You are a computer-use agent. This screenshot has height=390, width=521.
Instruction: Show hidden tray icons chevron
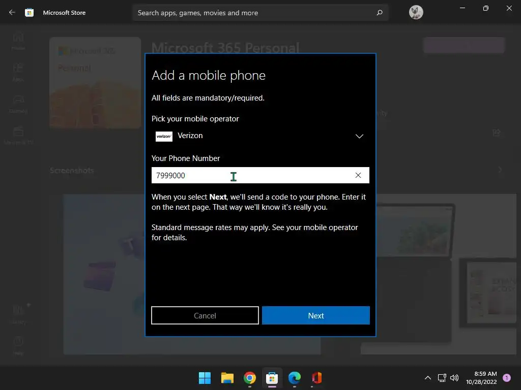[427, 378]
